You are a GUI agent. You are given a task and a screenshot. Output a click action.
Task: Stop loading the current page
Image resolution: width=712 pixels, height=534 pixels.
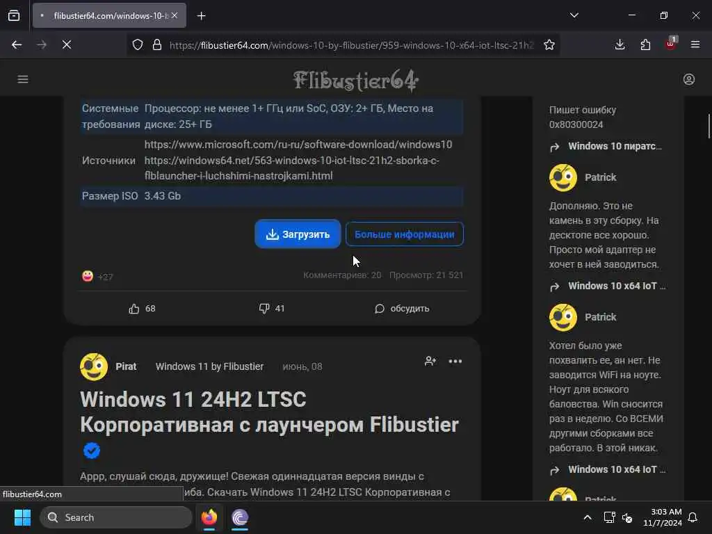67,45
